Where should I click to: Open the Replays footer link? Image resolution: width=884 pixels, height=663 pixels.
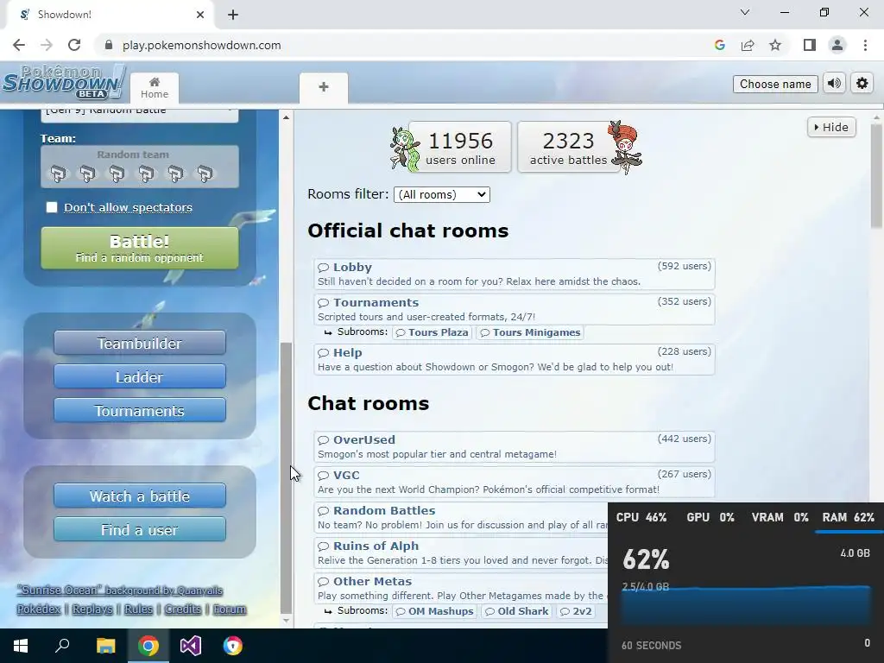point(92,609)
